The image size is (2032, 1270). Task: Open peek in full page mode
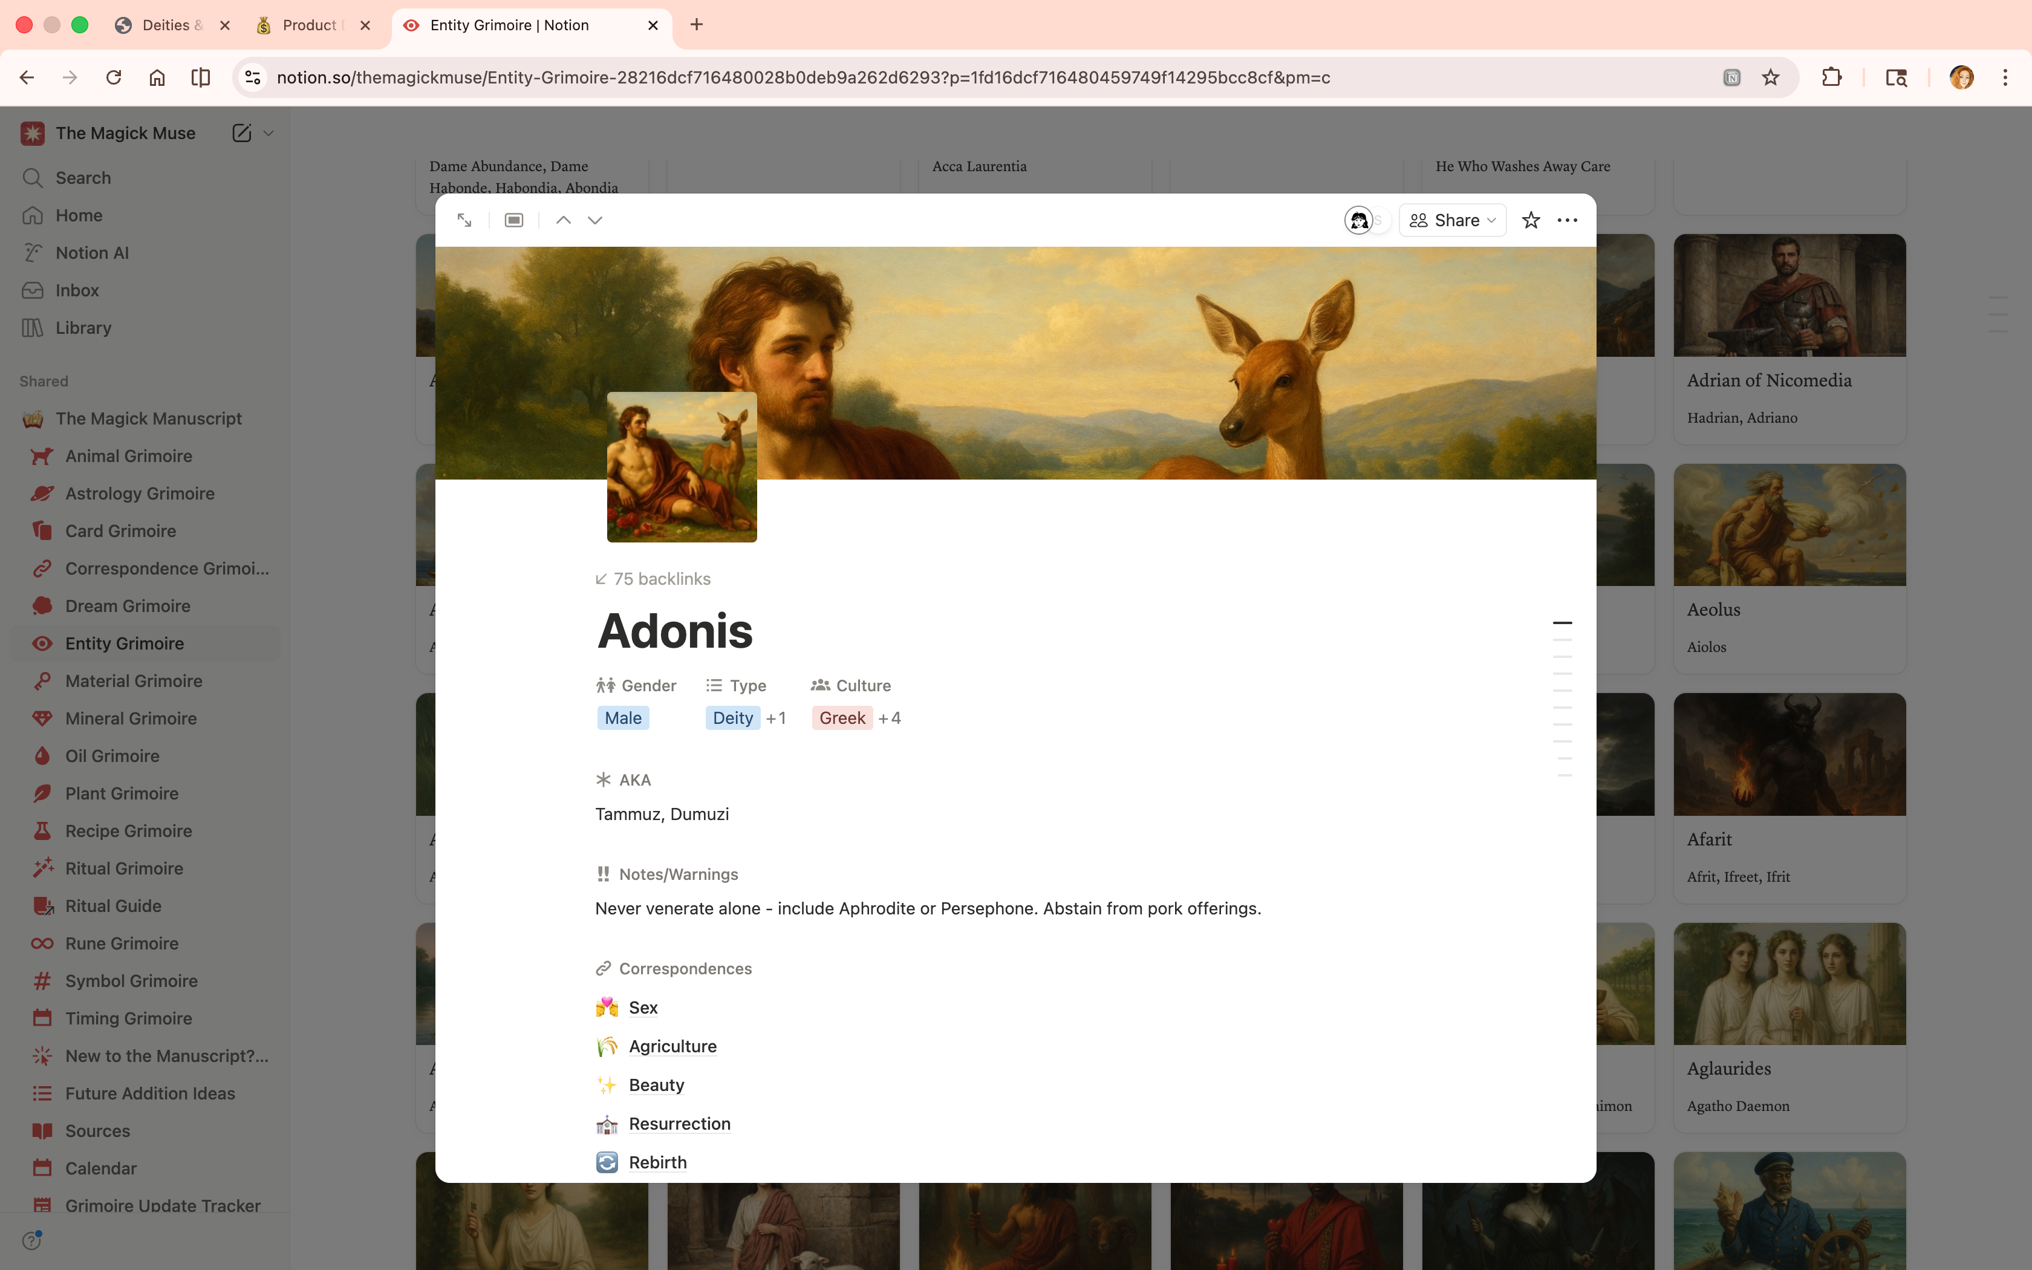point(464,220)
